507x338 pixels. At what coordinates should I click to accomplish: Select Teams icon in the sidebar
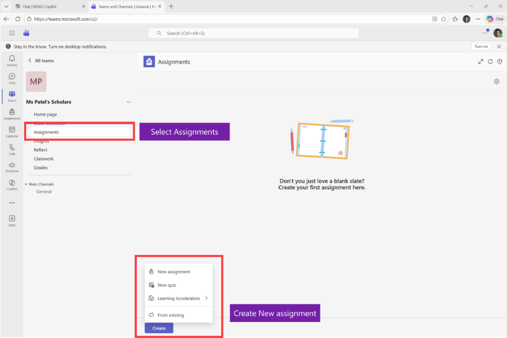pos(12,96)
